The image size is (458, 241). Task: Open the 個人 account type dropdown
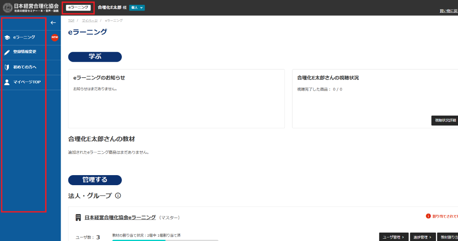point(137,8)
